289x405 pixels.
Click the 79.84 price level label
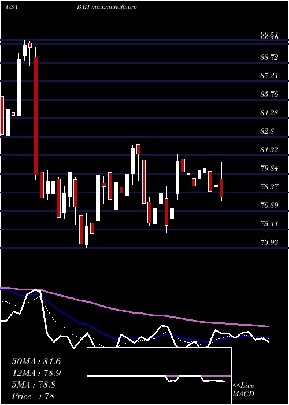pos(269,168)
